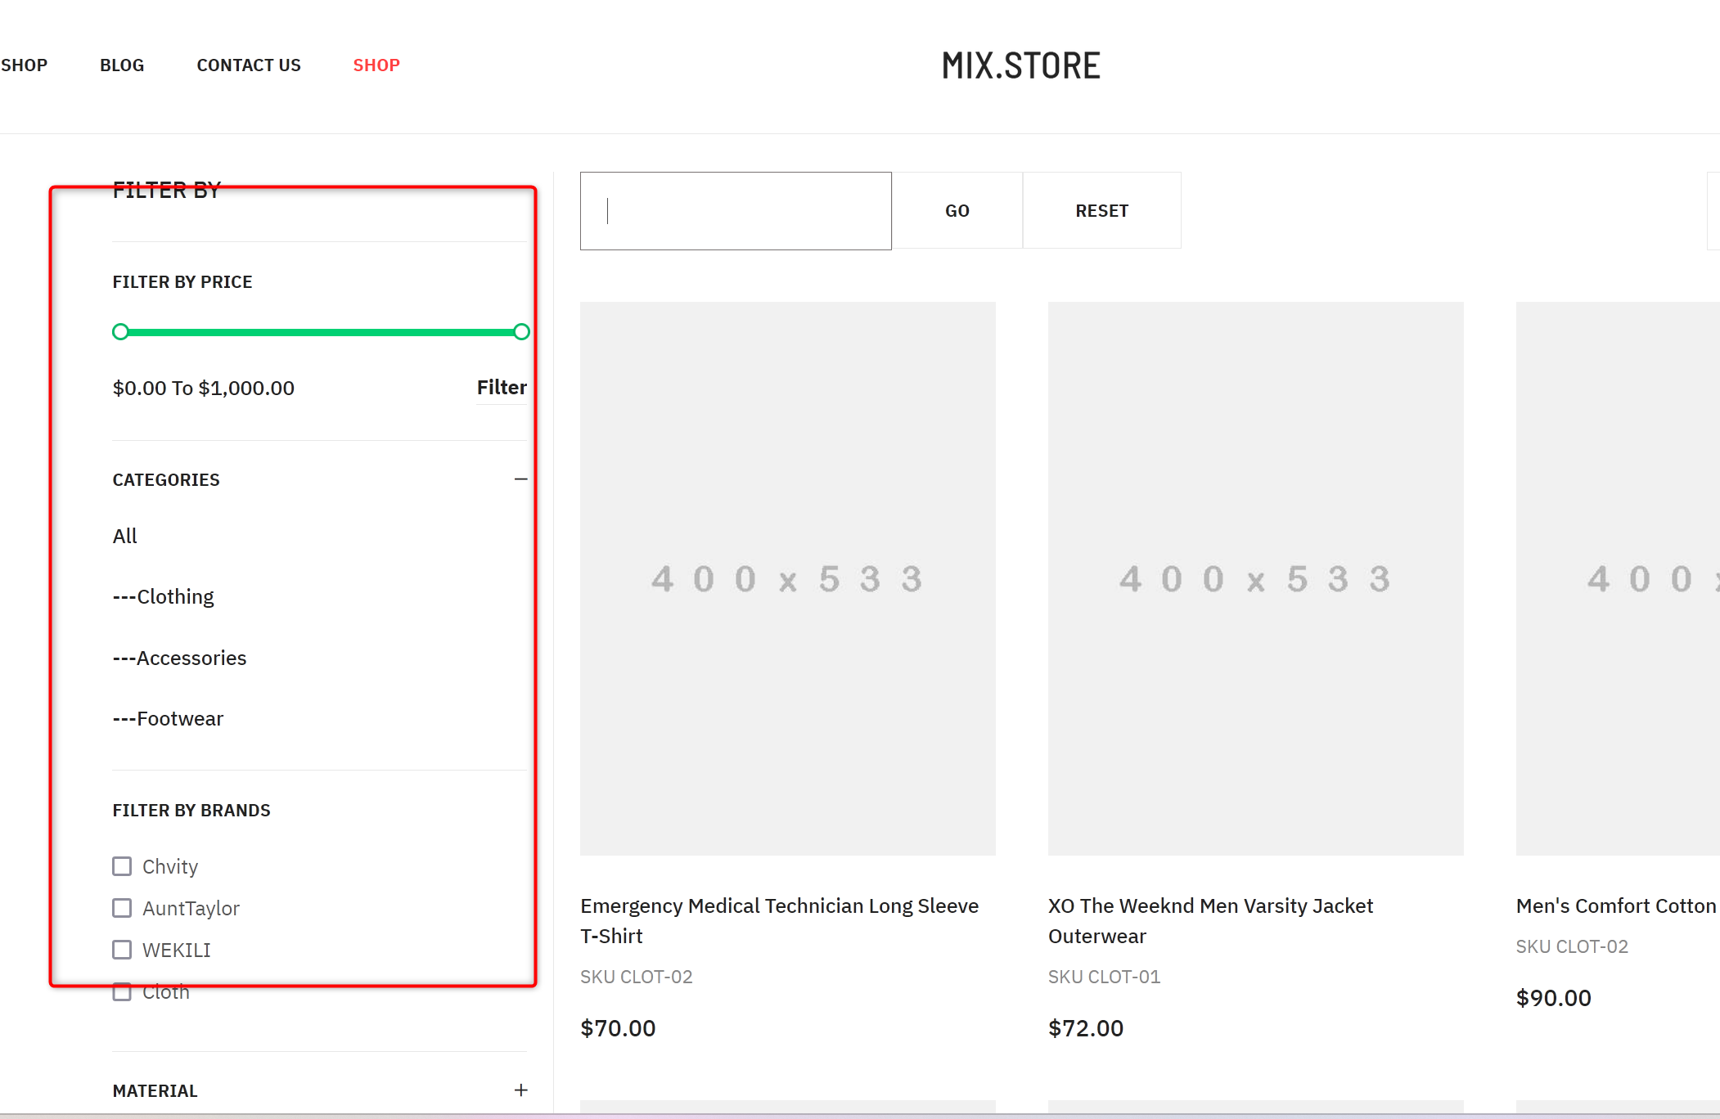Apply the price Filter link
Viewport: 1720px width, 1119px height.
(x=502, y=388)
